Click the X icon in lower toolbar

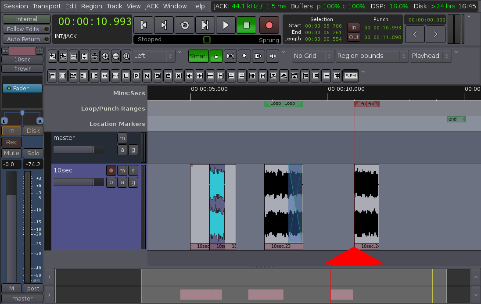coord(179,76)
